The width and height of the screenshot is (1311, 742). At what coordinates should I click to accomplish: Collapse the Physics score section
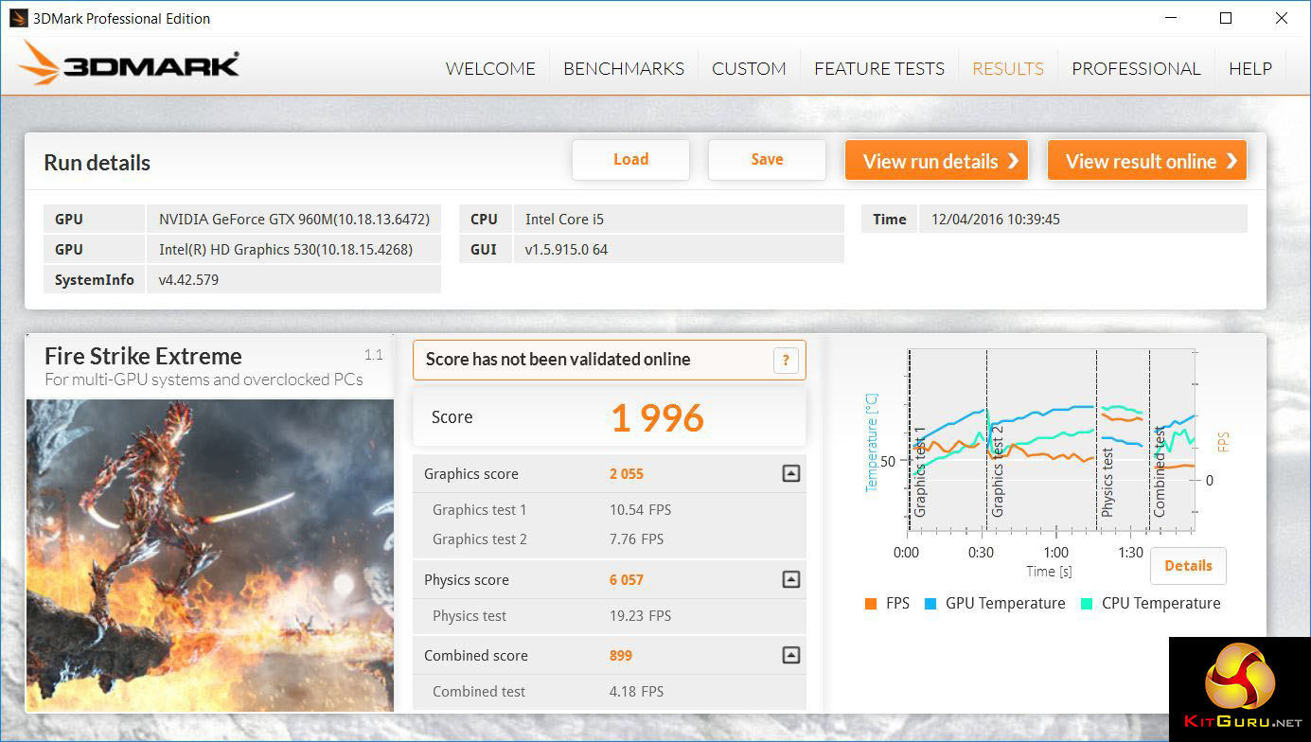(791, 579)
